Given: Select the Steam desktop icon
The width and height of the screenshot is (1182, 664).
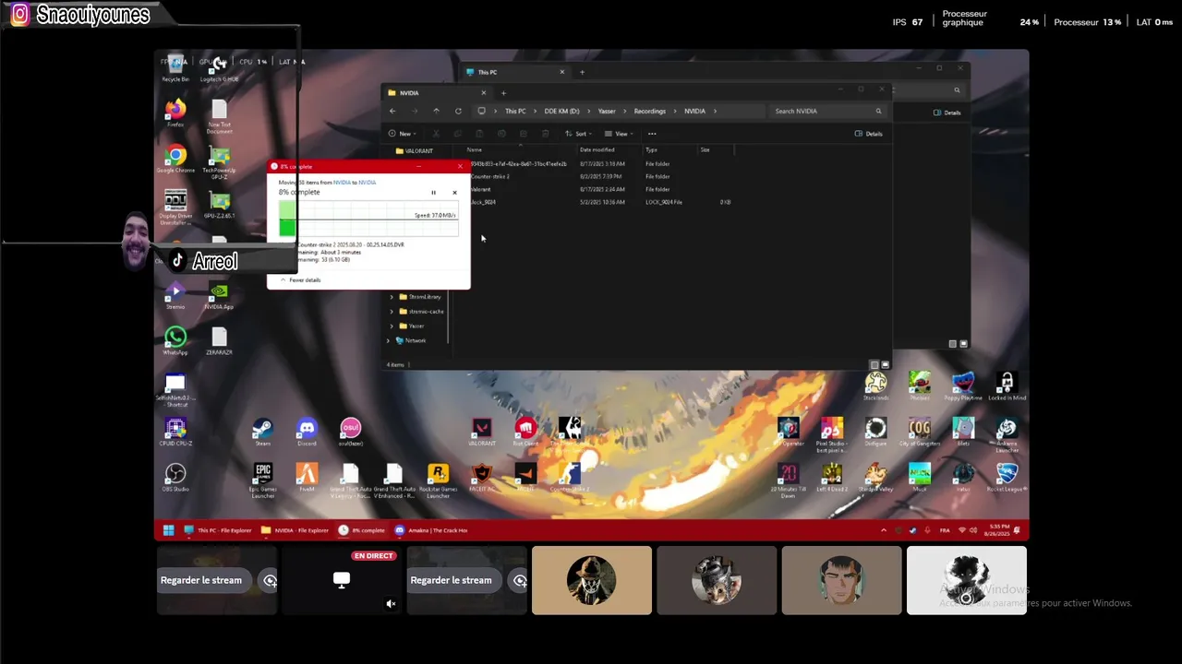Looking at the screenshot, I should (262, 432).
